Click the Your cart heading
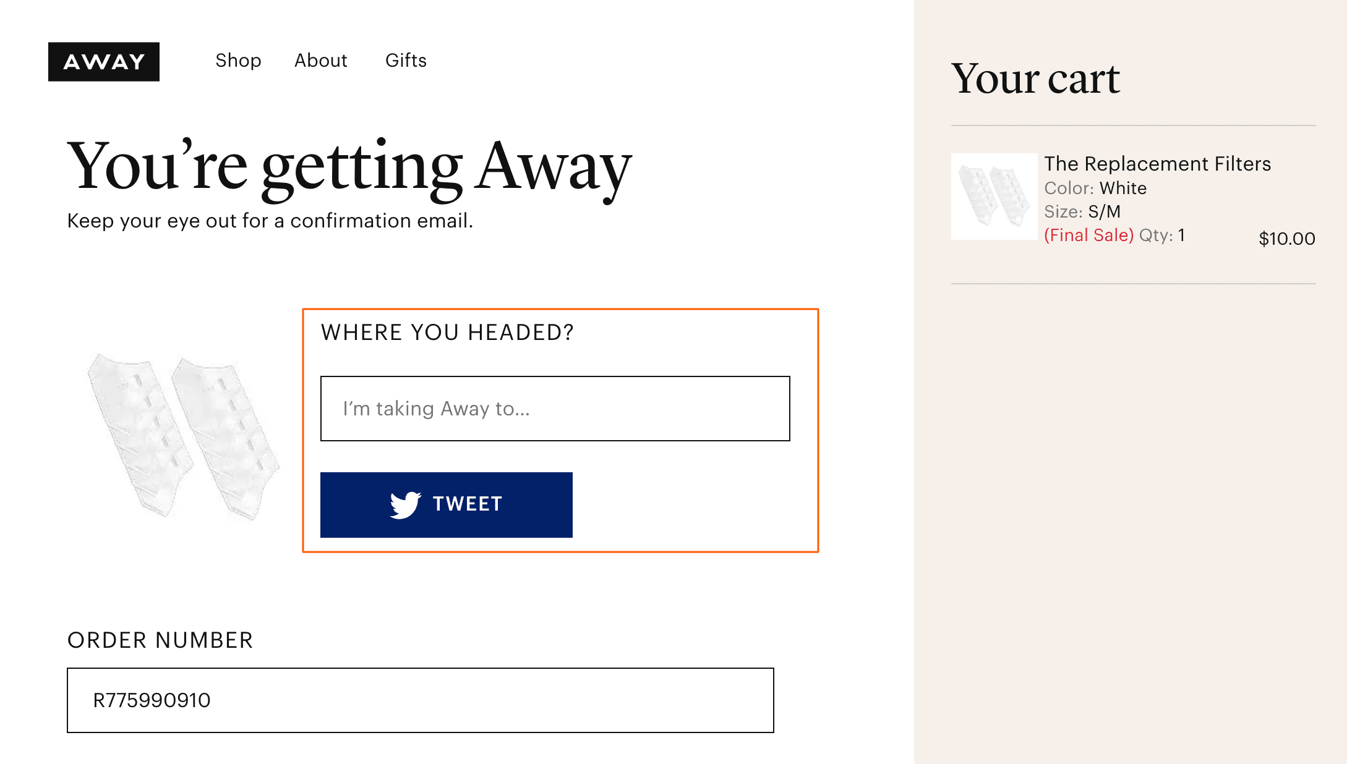 [1037, 79]
